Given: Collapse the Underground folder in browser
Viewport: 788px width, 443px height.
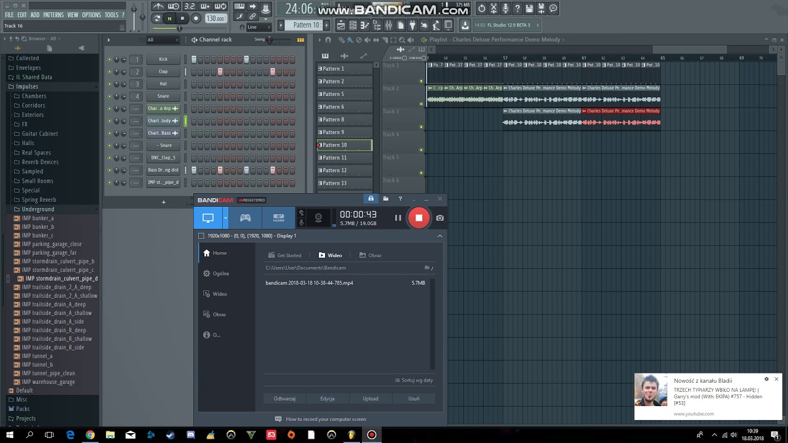Looking at the screenshot, I should coord(38,209).
